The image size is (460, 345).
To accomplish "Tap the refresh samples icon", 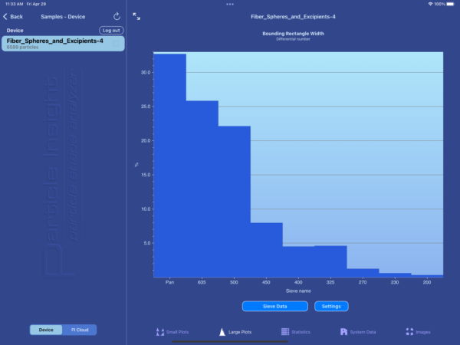I will coord(117,16).
